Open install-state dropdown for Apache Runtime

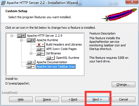(x=31, y=40)
